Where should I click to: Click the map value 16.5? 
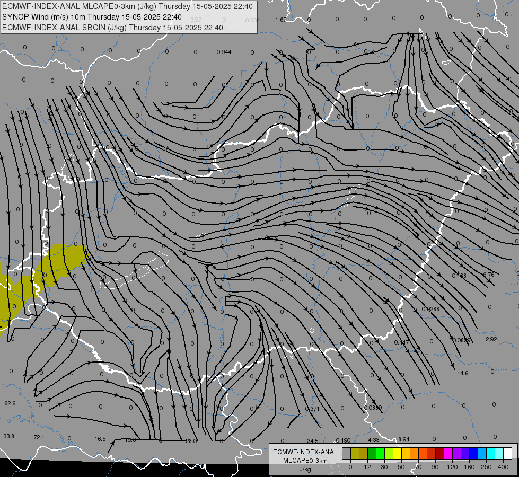100,439
